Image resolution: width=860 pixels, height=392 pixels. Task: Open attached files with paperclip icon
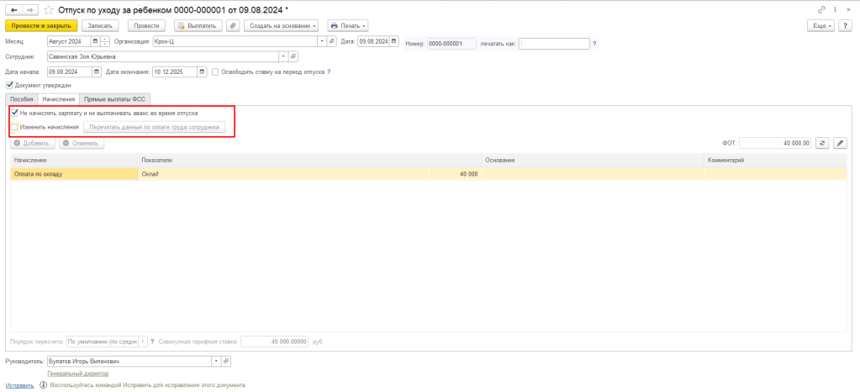pyautogui.click(x=233, y=26)
